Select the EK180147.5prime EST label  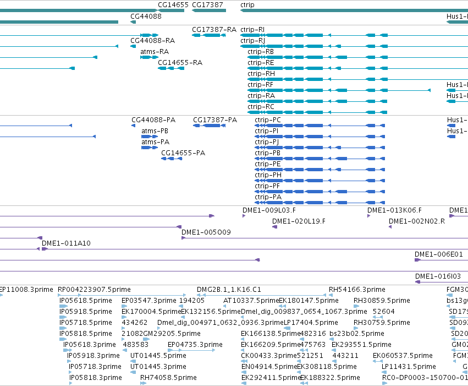[x=309, y=301]
